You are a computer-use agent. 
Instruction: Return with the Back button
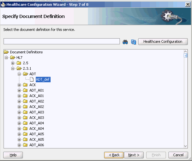click(114, 155)
